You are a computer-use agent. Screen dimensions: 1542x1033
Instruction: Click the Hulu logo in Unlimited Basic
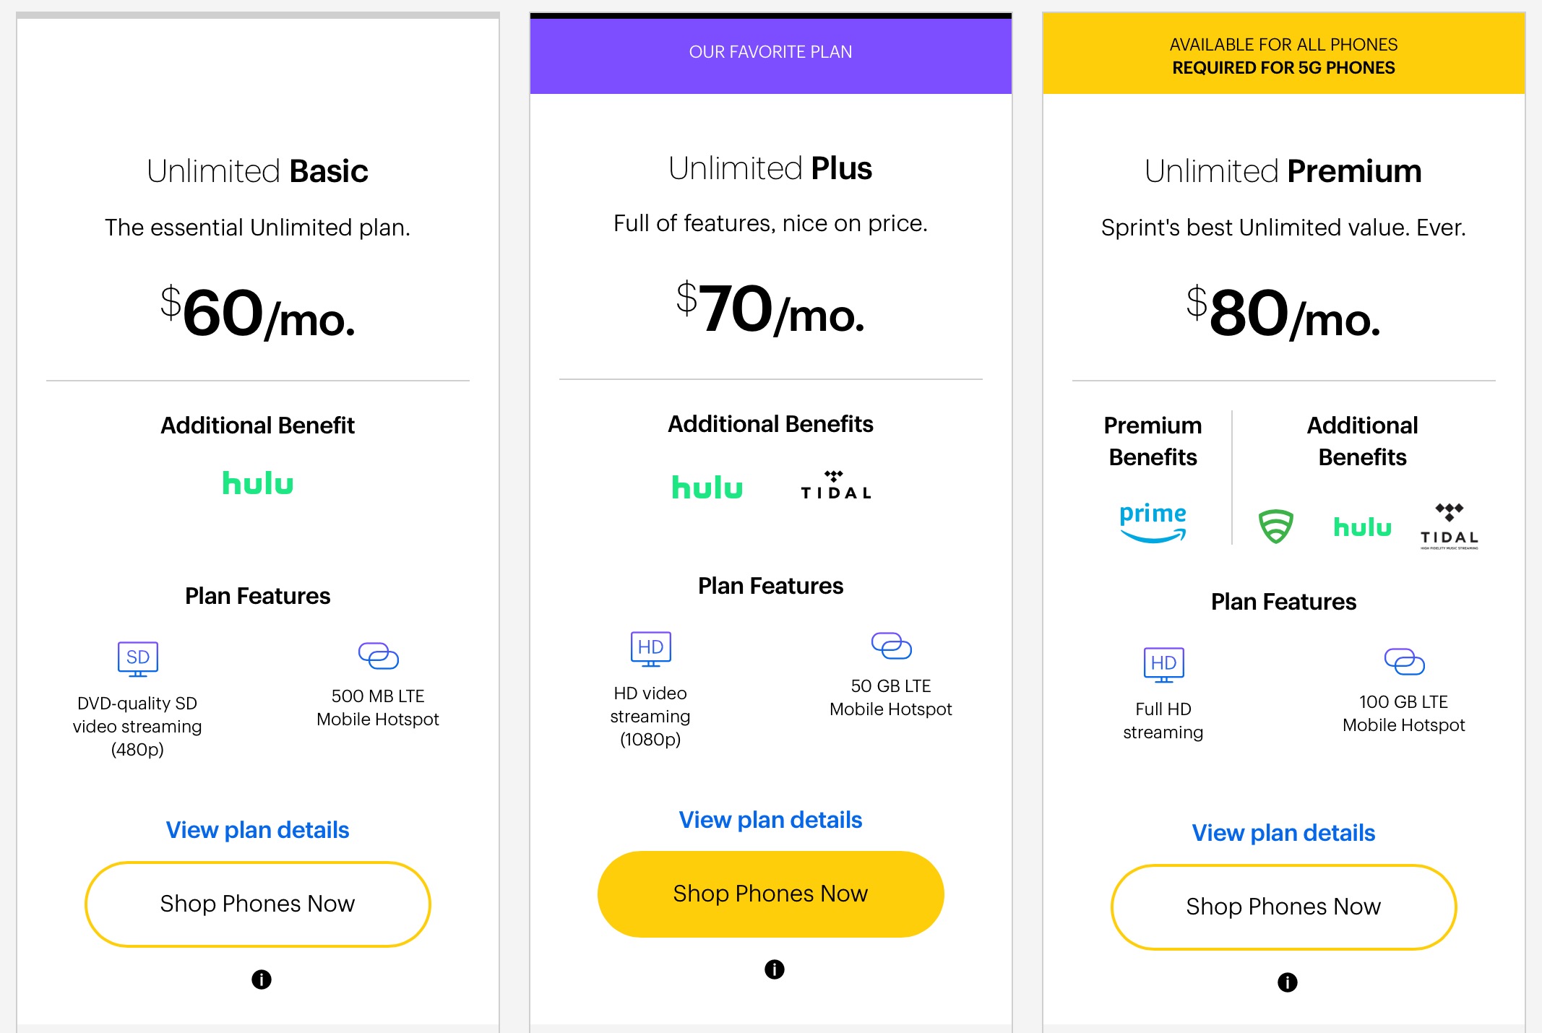(x=257, y=483)
